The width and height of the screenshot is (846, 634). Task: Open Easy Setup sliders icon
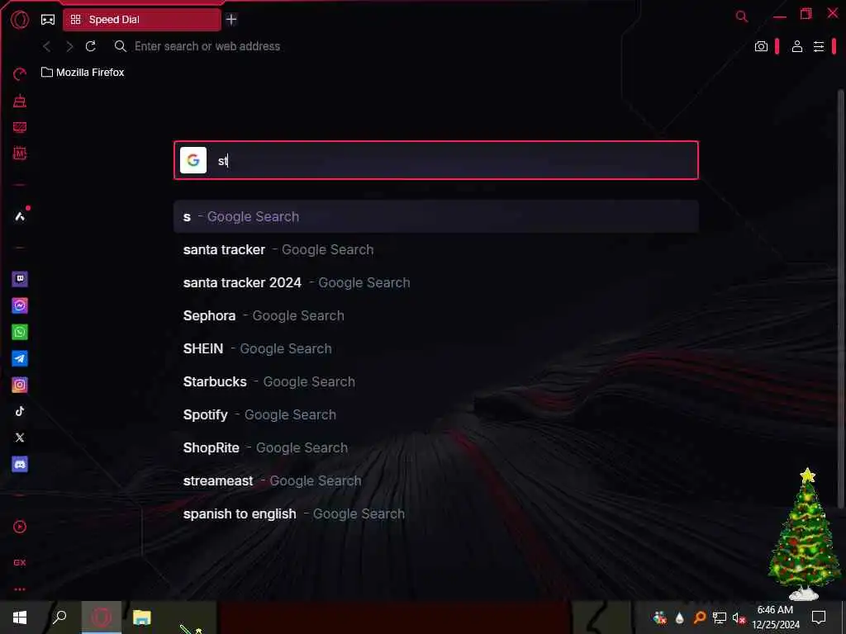[x=819, y=46]
